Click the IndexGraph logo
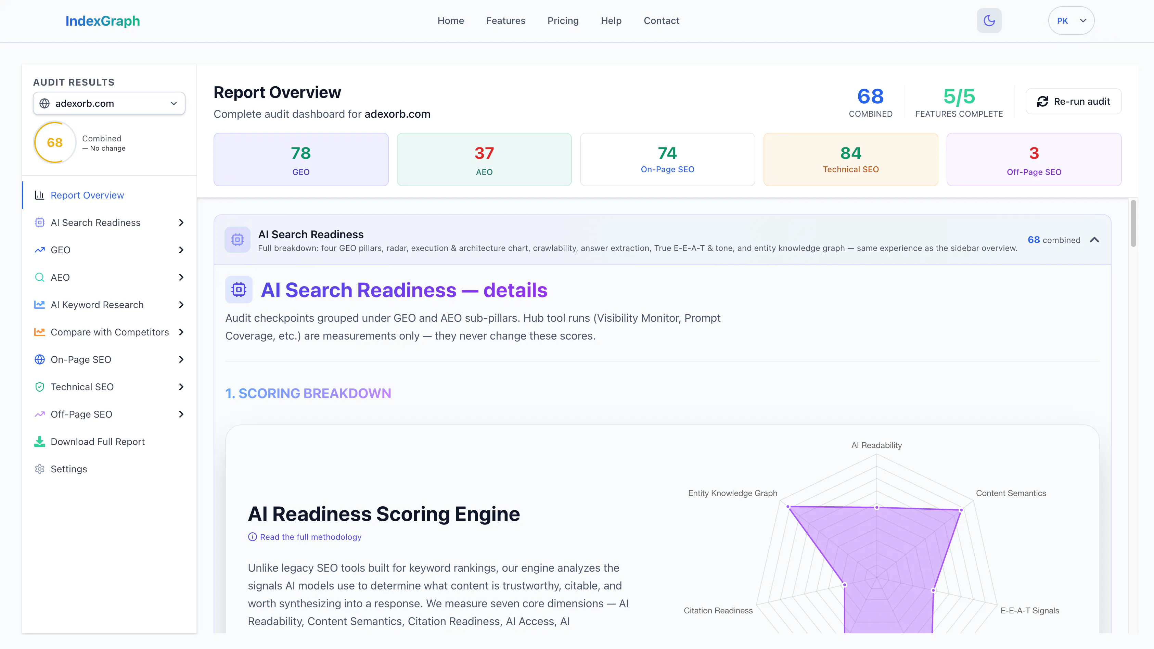The width and height of the screenshot is (1154, 649). (103, 21)
